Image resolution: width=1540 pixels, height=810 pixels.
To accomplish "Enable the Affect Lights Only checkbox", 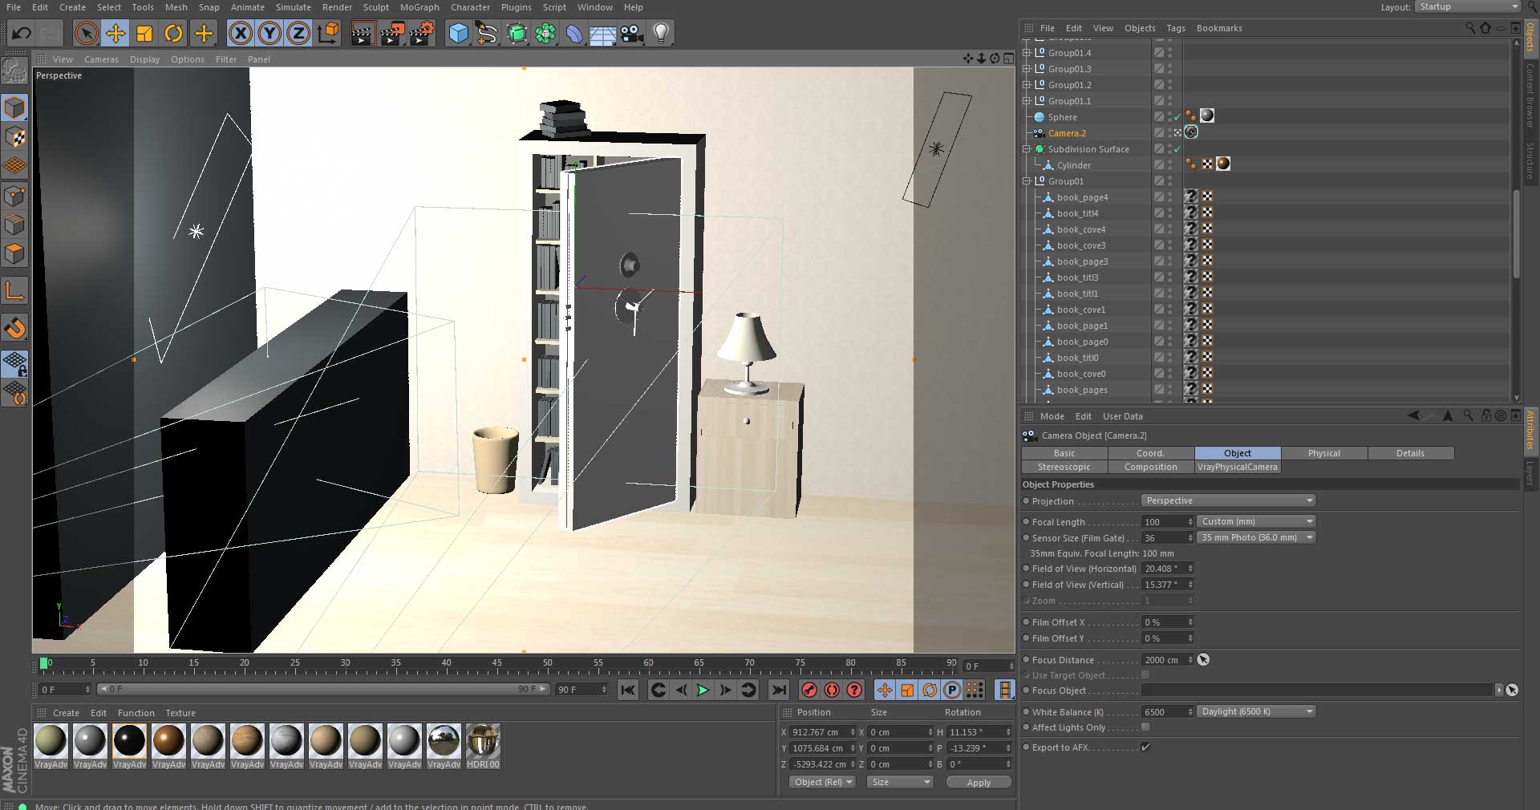I will point(1145,727).
